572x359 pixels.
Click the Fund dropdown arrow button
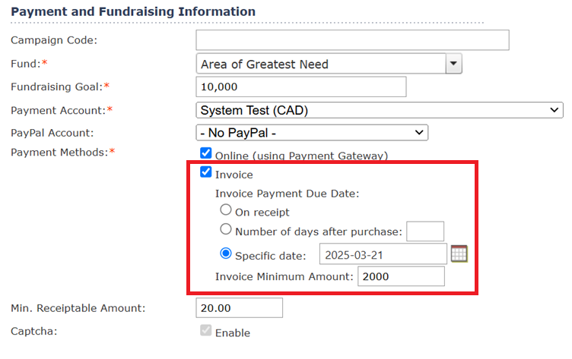click(453, 64)
